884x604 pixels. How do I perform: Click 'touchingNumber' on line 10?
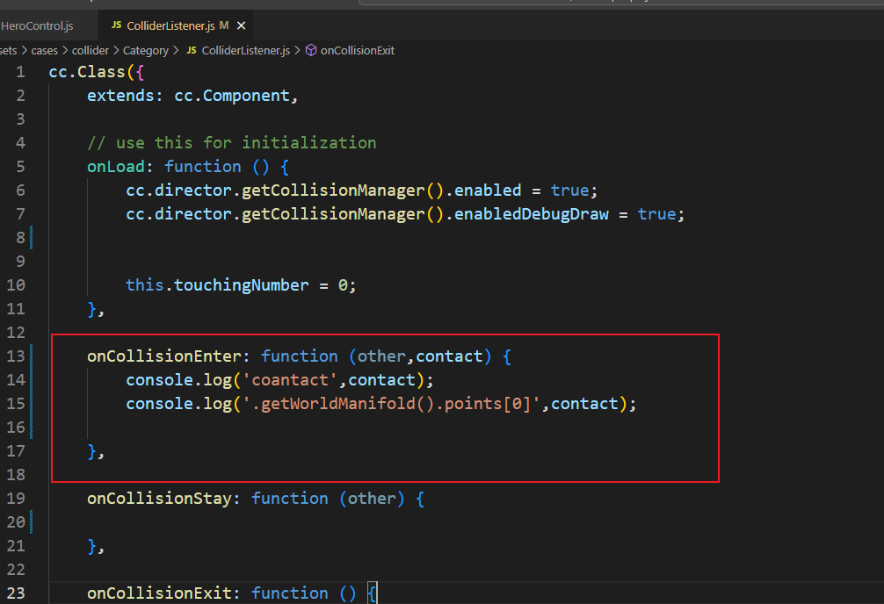coord(242,285)
